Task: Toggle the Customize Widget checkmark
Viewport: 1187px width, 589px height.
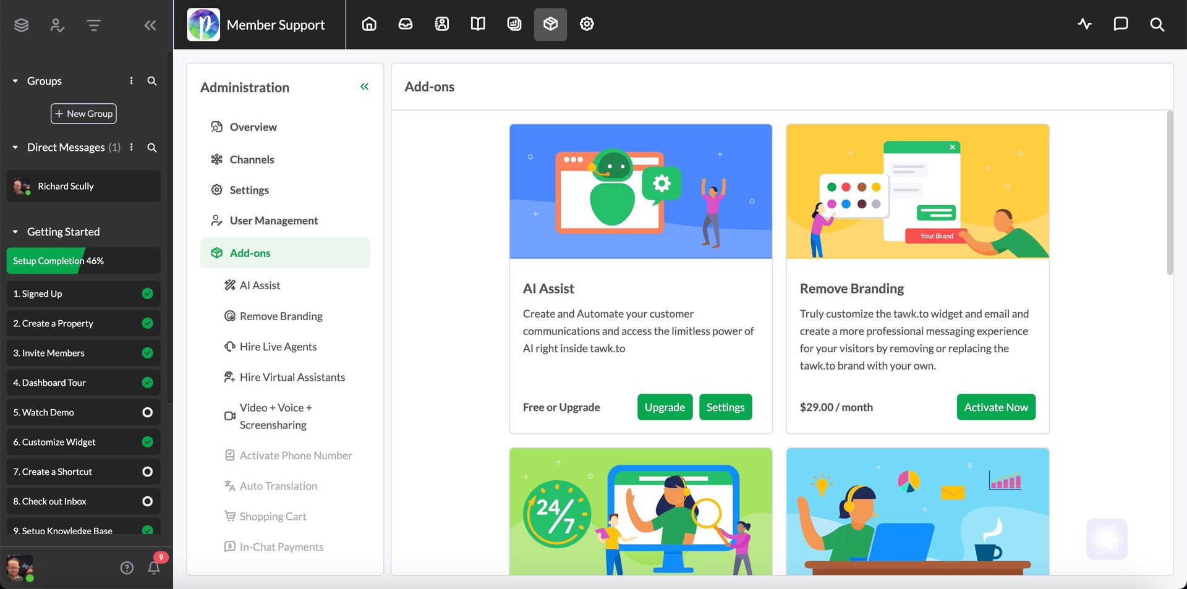Action: tap(148, 442)
